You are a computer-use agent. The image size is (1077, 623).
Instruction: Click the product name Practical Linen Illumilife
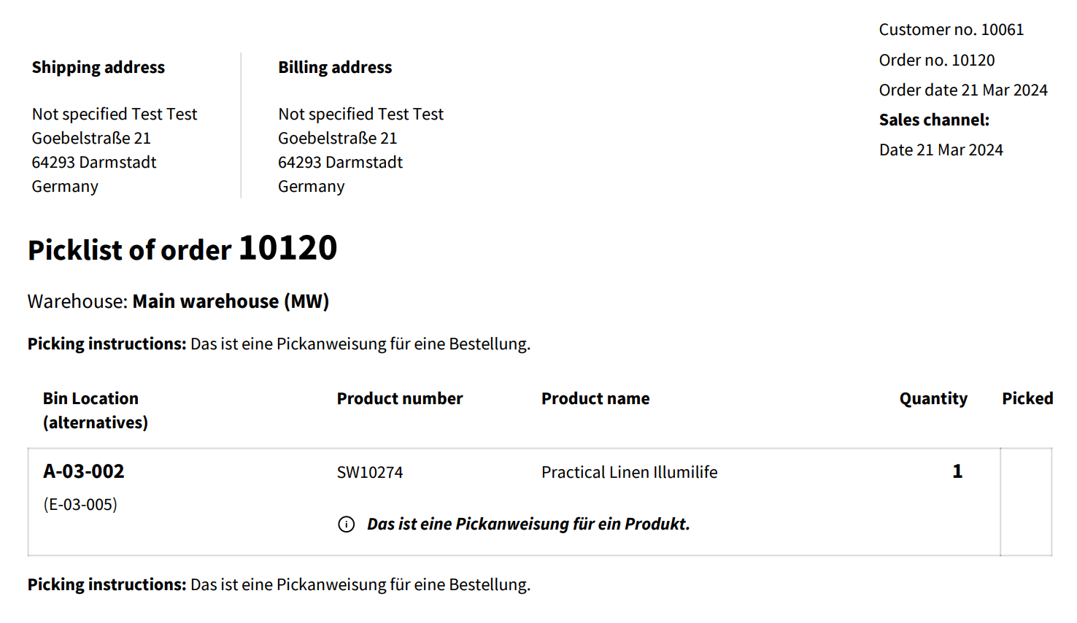click(629, 473)
